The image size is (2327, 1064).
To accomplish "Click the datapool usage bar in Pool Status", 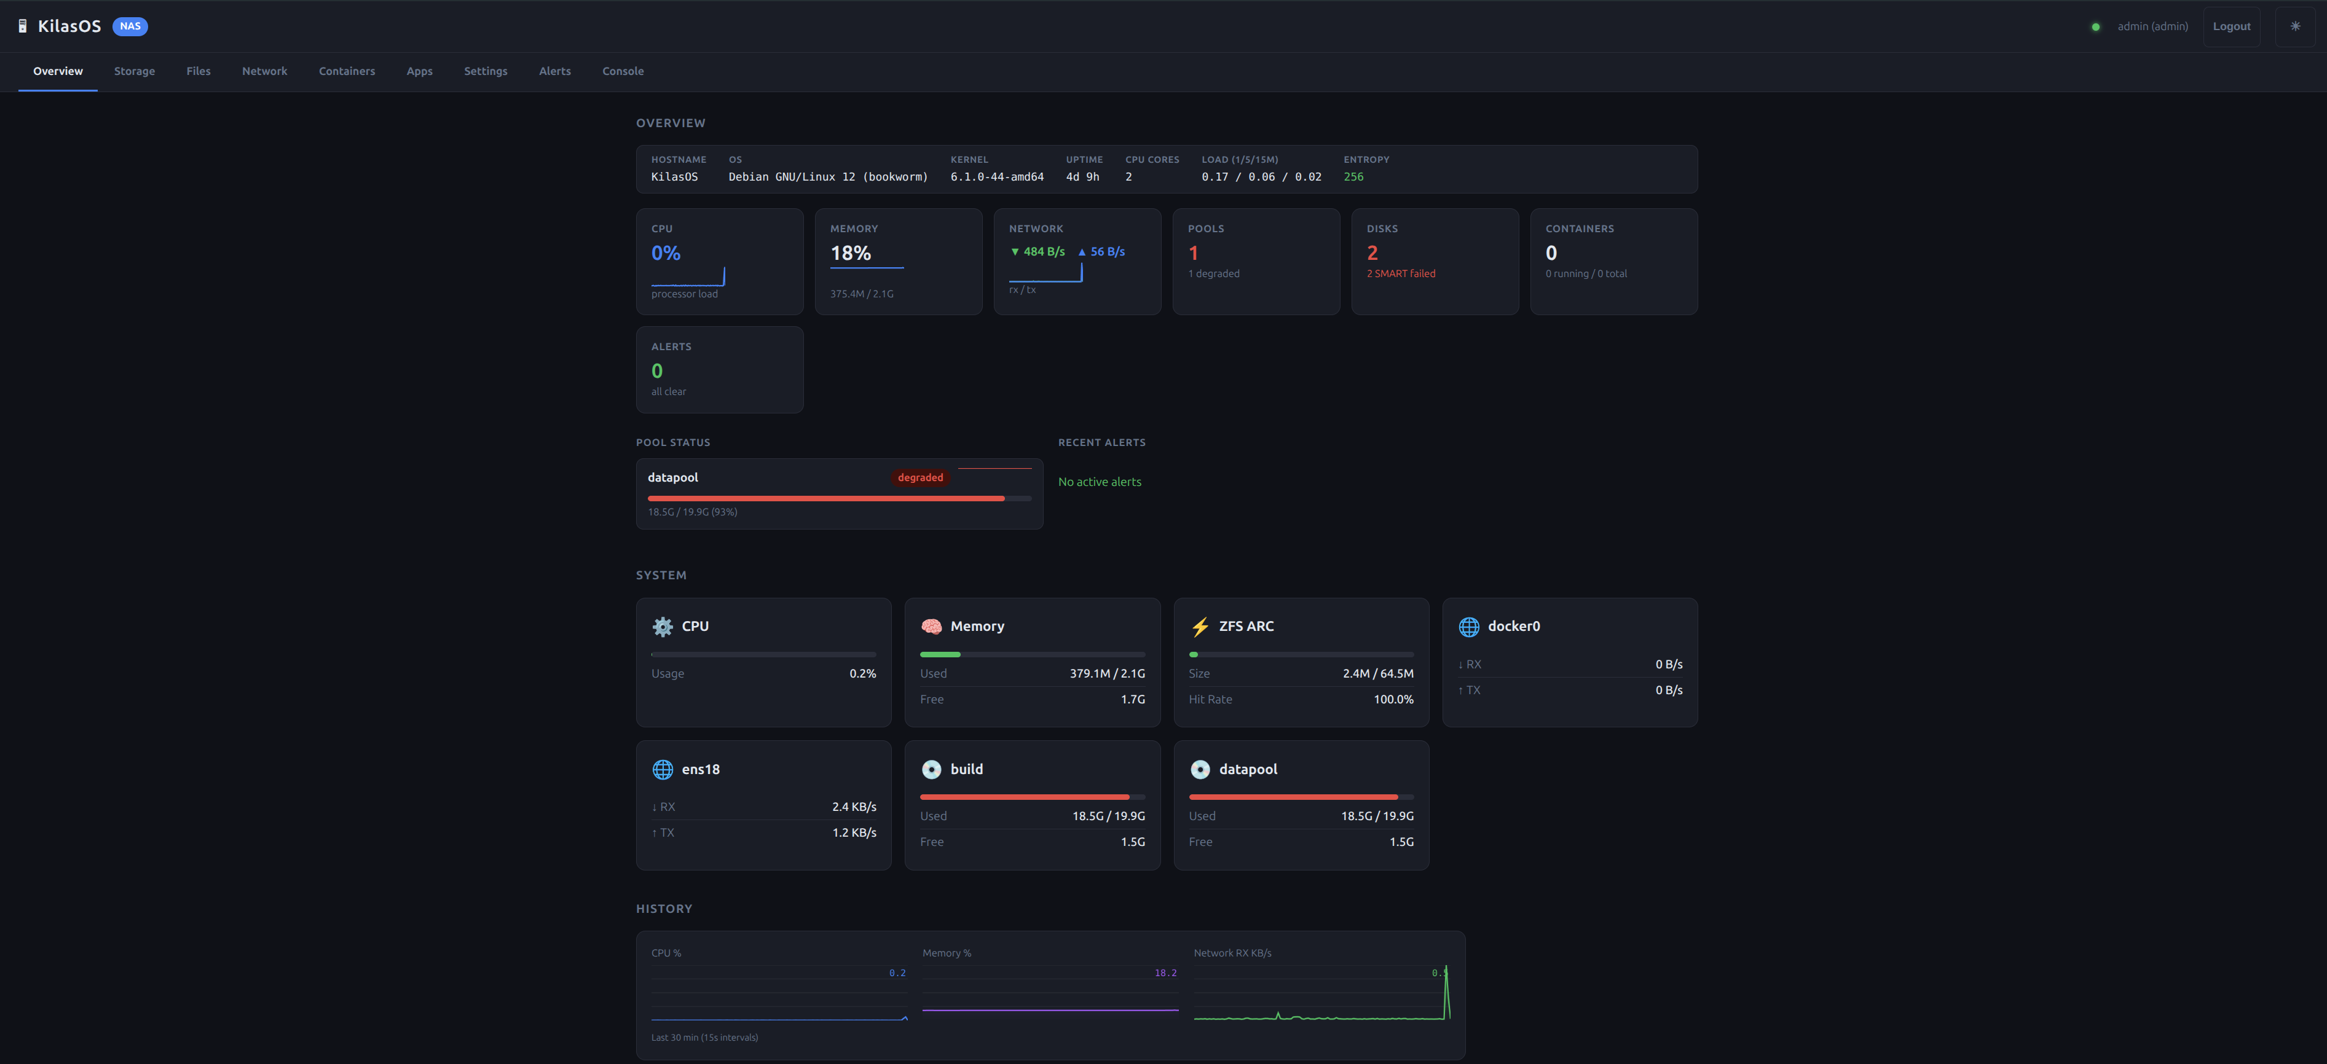I will click(x=839, y=499).
